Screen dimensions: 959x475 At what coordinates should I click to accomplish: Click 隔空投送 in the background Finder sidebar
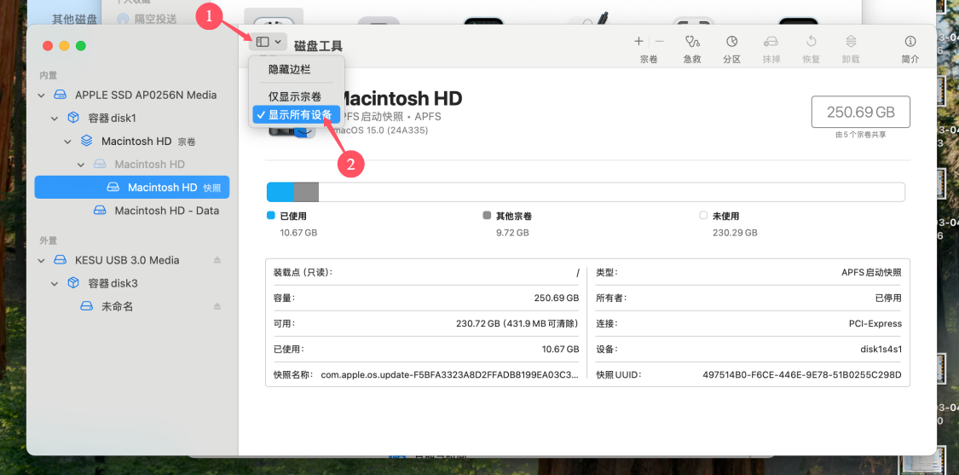(x=155, y=19)
